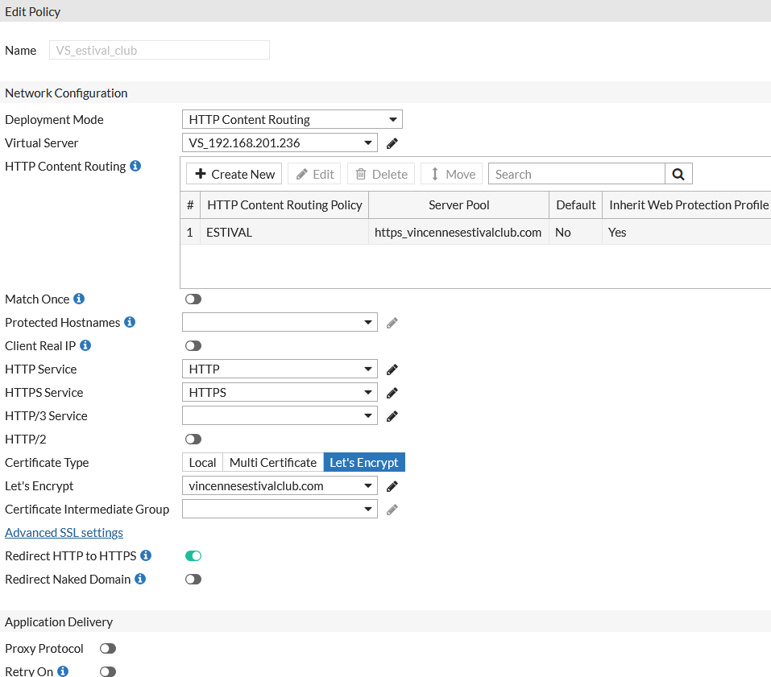Screen dimensions: 771x677
Task: Choose Let's Encrypt certificate type
Action: pos(364,462)
